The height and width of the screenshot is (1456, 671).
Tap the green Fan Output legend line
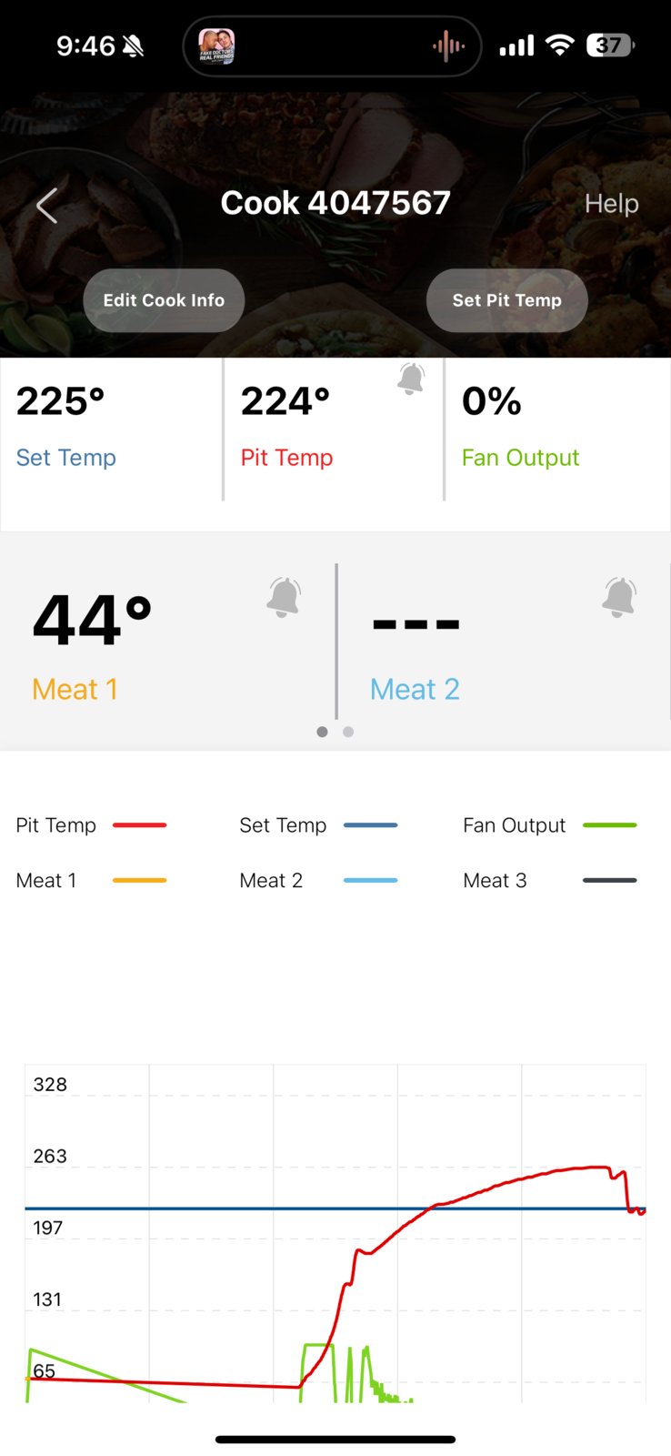pos(609,825)
